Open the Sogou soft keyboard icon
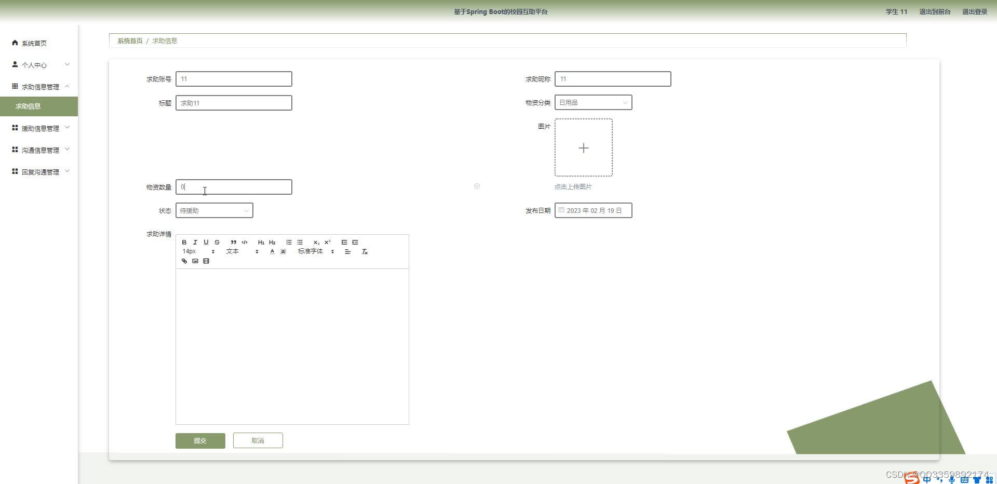 (964, 480)
